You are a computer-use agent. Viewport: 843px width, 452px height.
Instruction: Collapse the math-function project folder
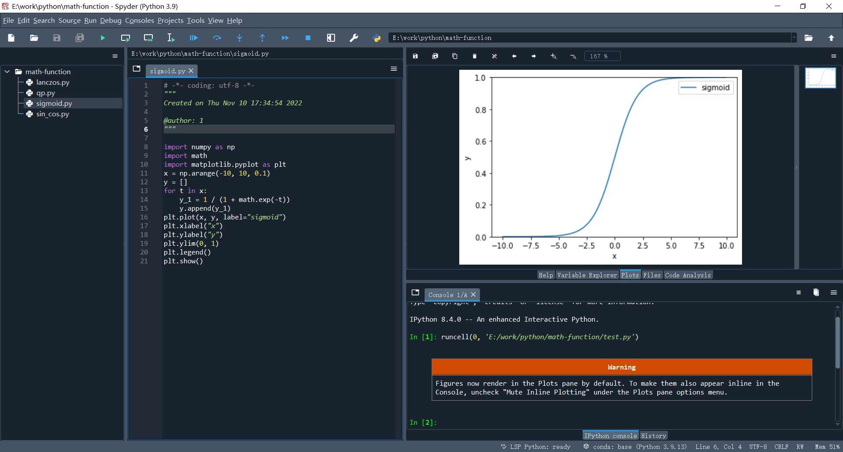[x=7, y=72]
